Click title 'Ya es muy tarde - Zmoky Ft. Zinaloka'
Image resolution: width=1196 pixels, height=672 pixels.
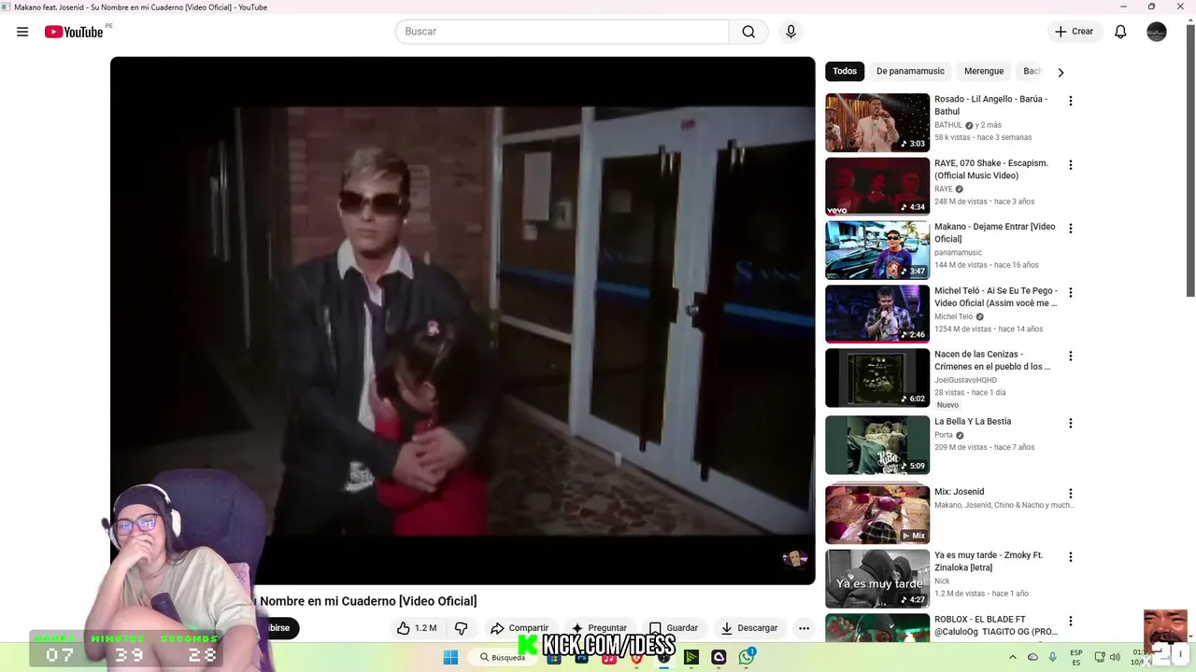[x=989, y=561]
